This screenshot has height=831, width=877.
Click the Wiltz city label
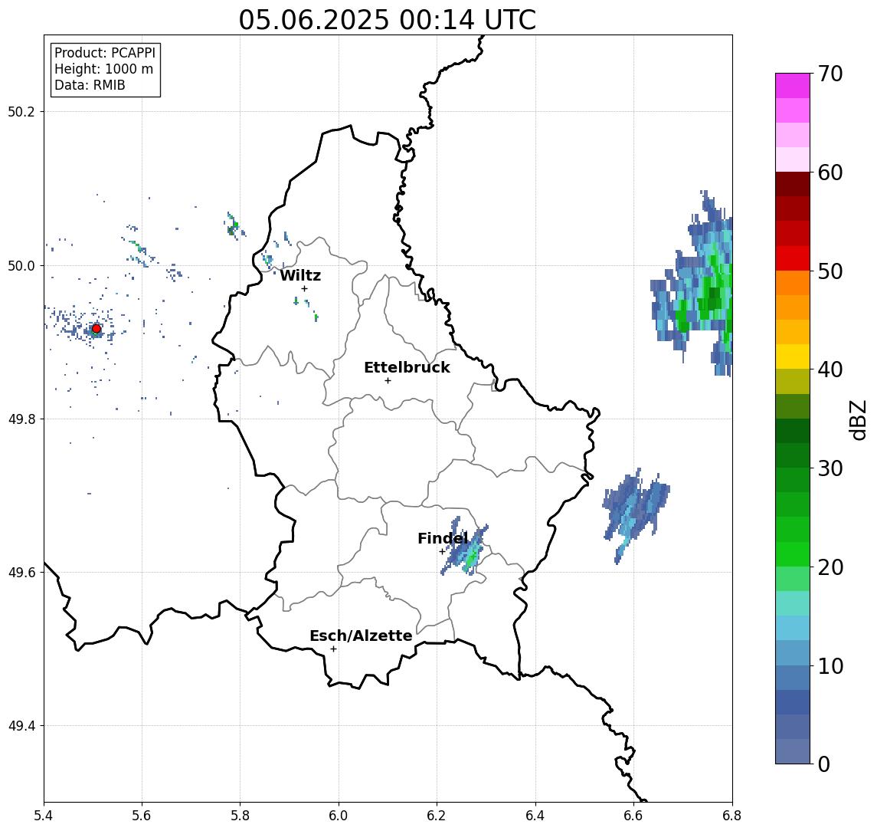[300, 275]
